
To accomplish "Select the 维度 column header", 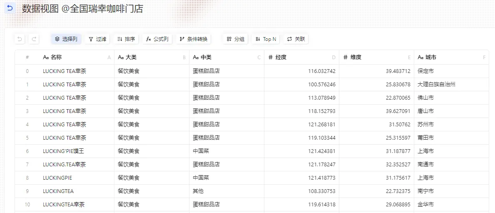I will pyautogui.click(x=376, y=57).
